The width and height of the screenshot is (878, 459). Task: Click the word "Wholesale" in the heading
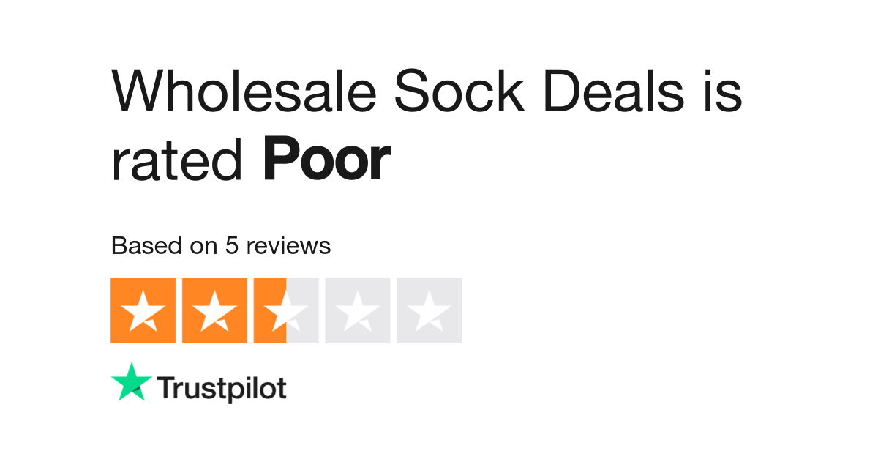point(244,92)
